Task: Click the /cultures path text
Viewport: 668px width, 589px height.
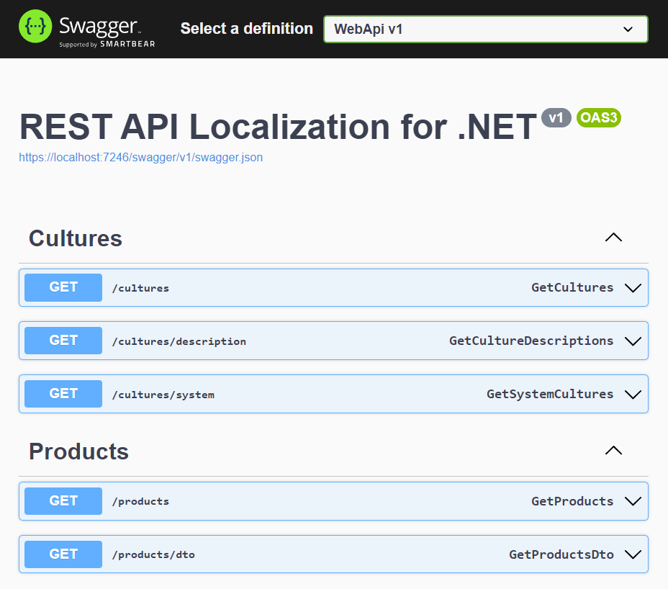Action: (x=140, y=288)
